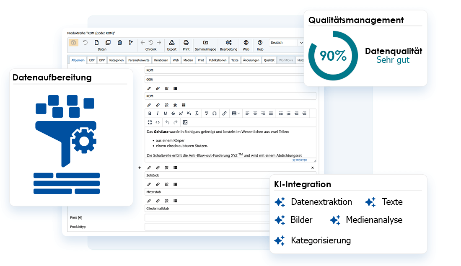Align text right

pos(263,114)
